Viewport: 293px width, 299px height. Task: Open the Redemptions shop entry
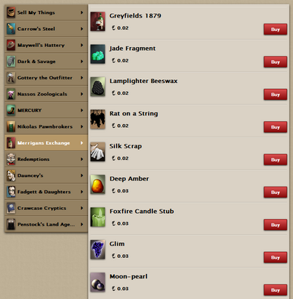[46, 159]
